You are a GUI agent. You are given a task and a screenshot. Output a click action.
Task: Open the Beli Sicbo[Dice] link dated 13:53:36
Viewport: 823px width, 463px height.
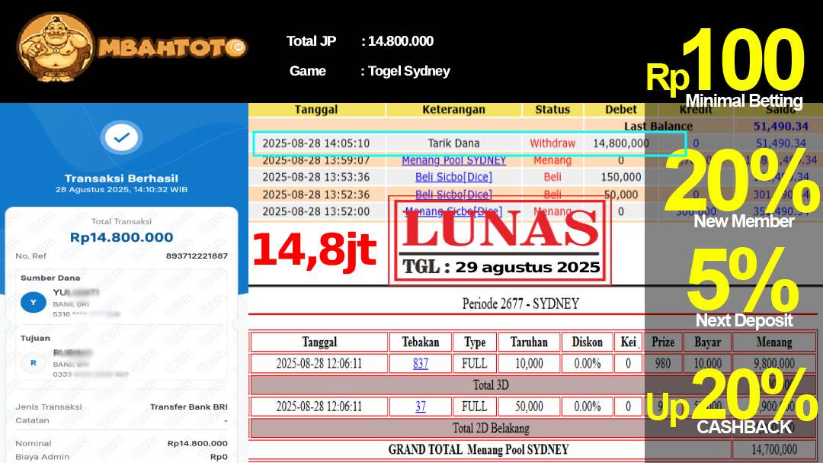(453, 177)
